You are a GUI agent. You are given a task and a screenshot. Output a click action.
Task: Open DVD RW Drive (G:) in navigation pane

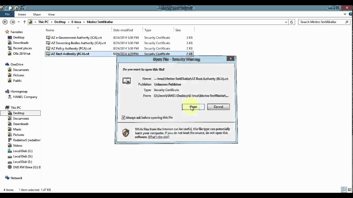(x=25, y=167)
